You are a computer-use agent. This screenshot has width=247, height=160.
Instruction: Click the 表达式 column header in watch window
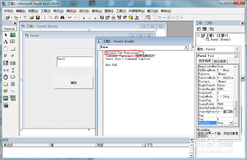click(26, 145)
